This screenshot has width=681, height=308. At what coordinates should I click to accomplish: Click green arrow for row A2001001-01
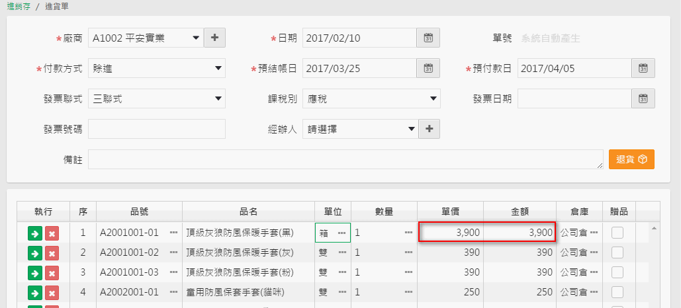pos(34,233)
